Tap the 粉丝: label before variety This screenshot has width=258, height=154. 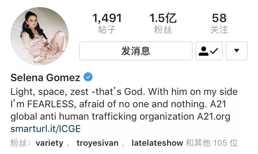20,143
